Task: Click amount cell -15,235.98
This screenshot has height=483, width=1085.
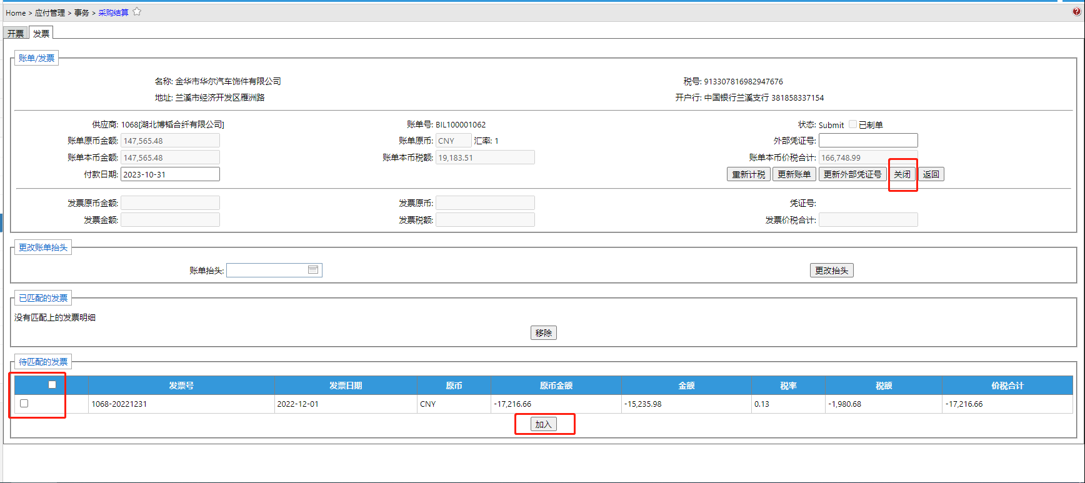Action: pyautogui.click(x=686, y=404)
